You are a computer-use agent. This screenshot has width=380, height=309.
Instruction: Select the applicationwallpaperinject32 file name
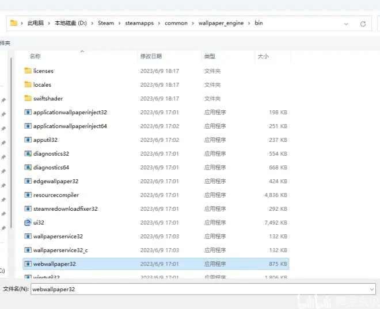click(70, 112)
